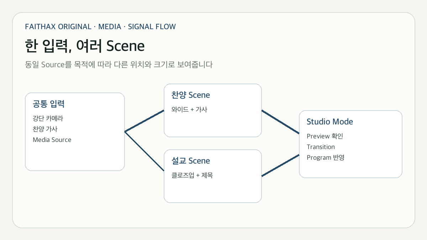Select the 찬양 가사 entry
The image size is (427, 240).
click(45, 129)
